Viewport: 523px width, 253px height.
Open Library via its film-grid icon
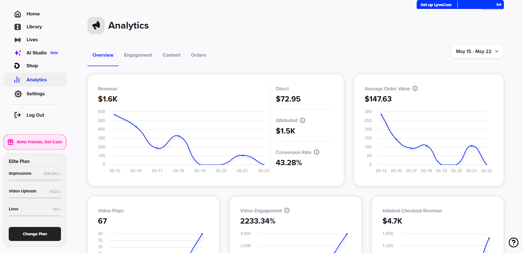click(18, 27)
